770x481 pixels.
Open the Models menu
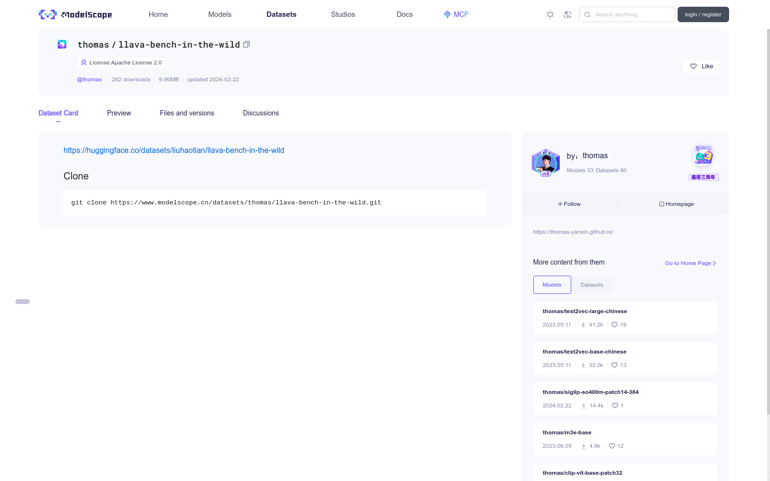click(220, 14)
